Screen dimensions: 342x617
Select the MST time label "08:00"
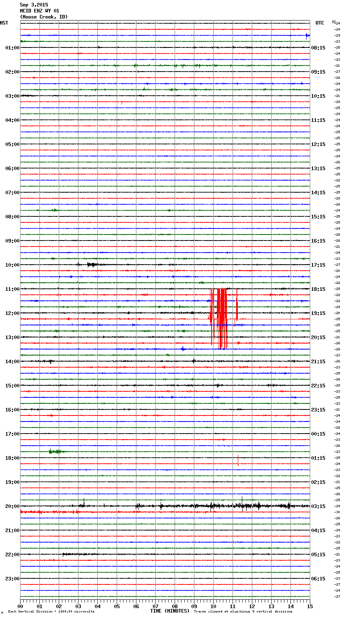(x=12, y=217)
